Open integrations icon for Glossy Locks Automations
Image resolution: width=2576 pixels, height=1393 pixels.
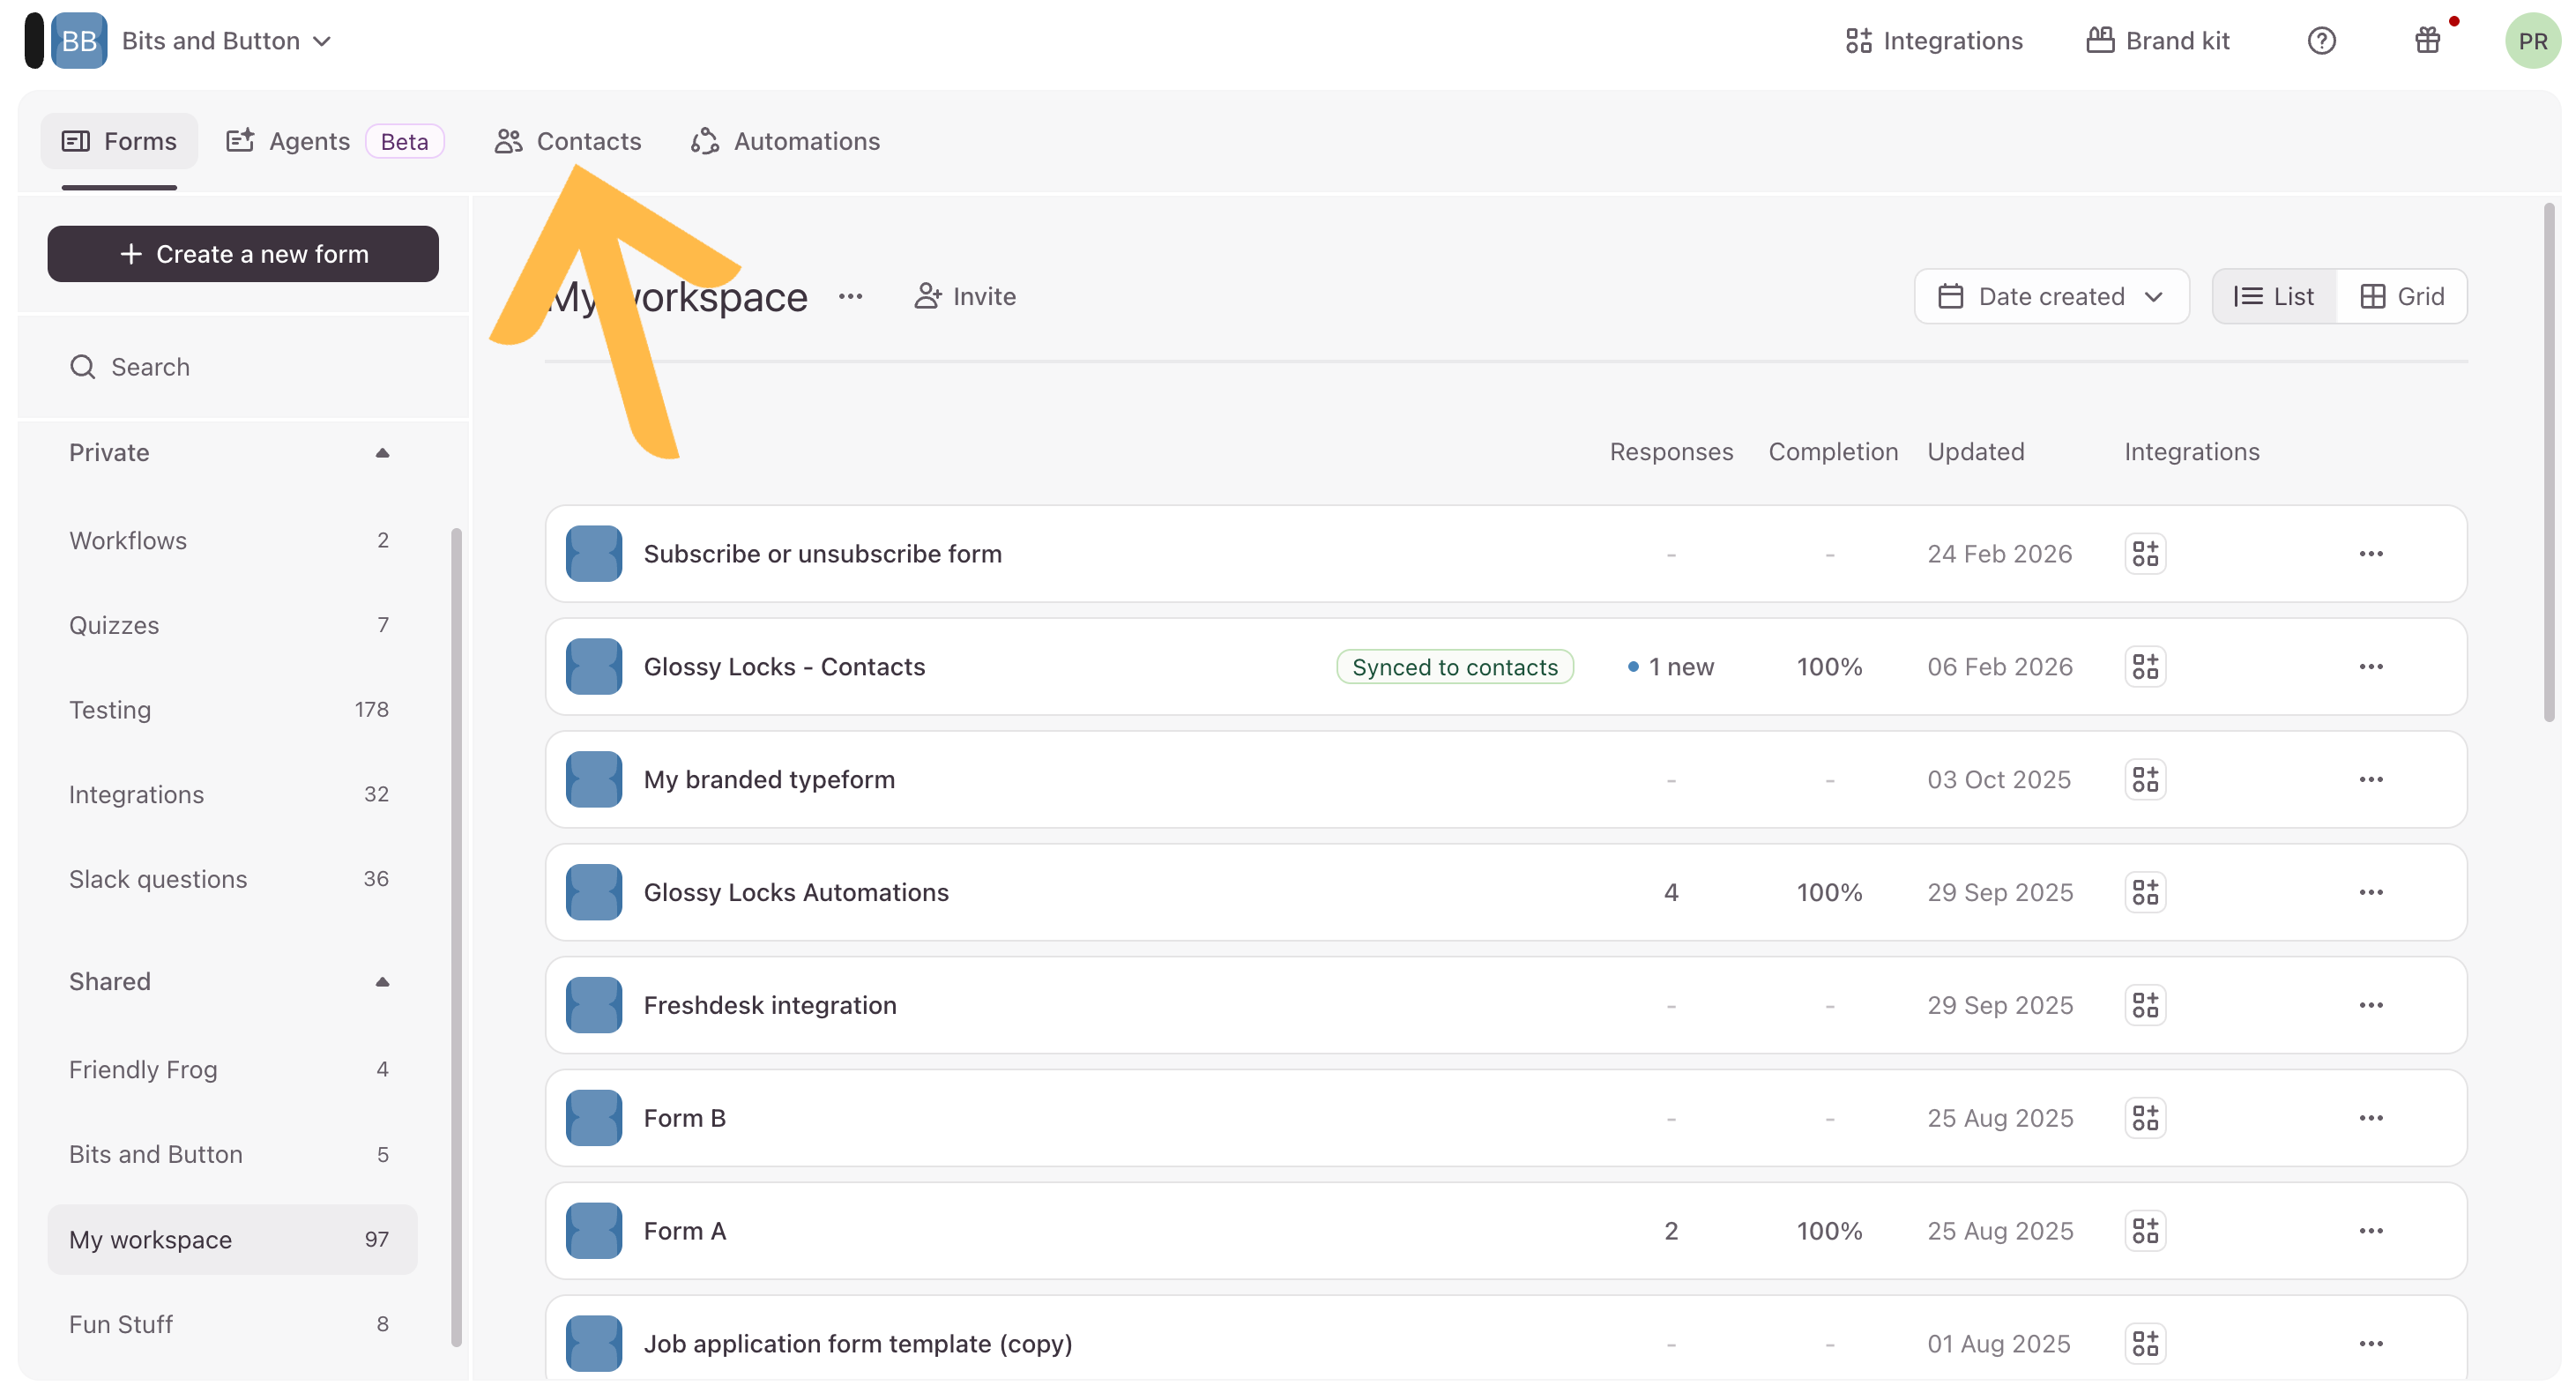coord(2145,892)
